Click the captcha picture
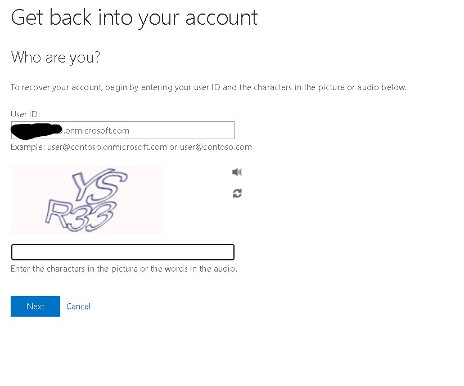The width and height of the screenshot is (464, 386). point(87,200)
